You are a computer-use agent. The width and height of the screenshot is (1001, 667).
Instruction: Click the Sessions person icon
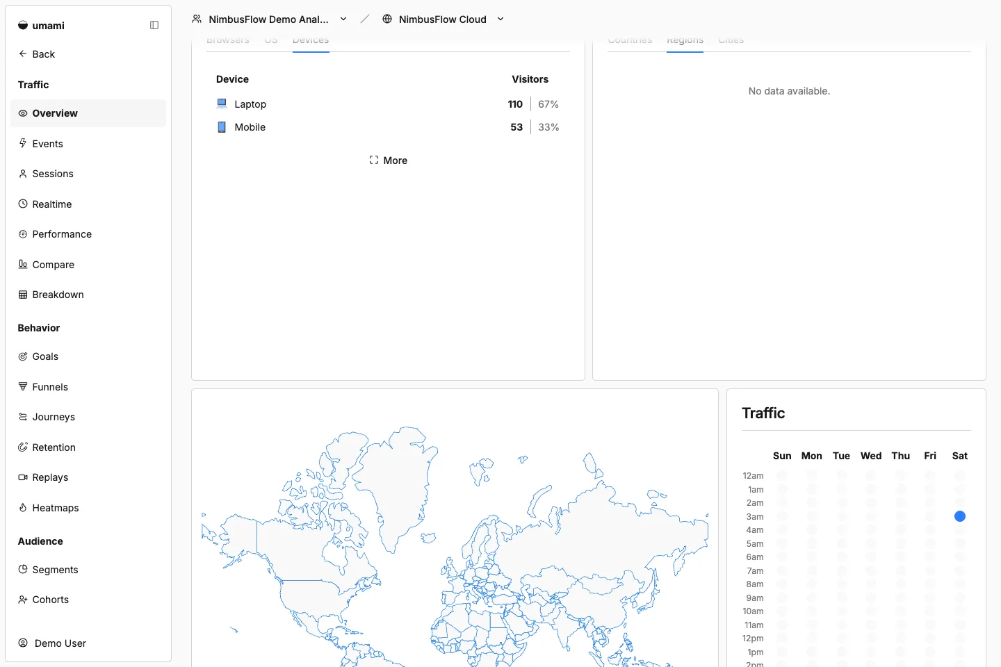coord(23,174)
